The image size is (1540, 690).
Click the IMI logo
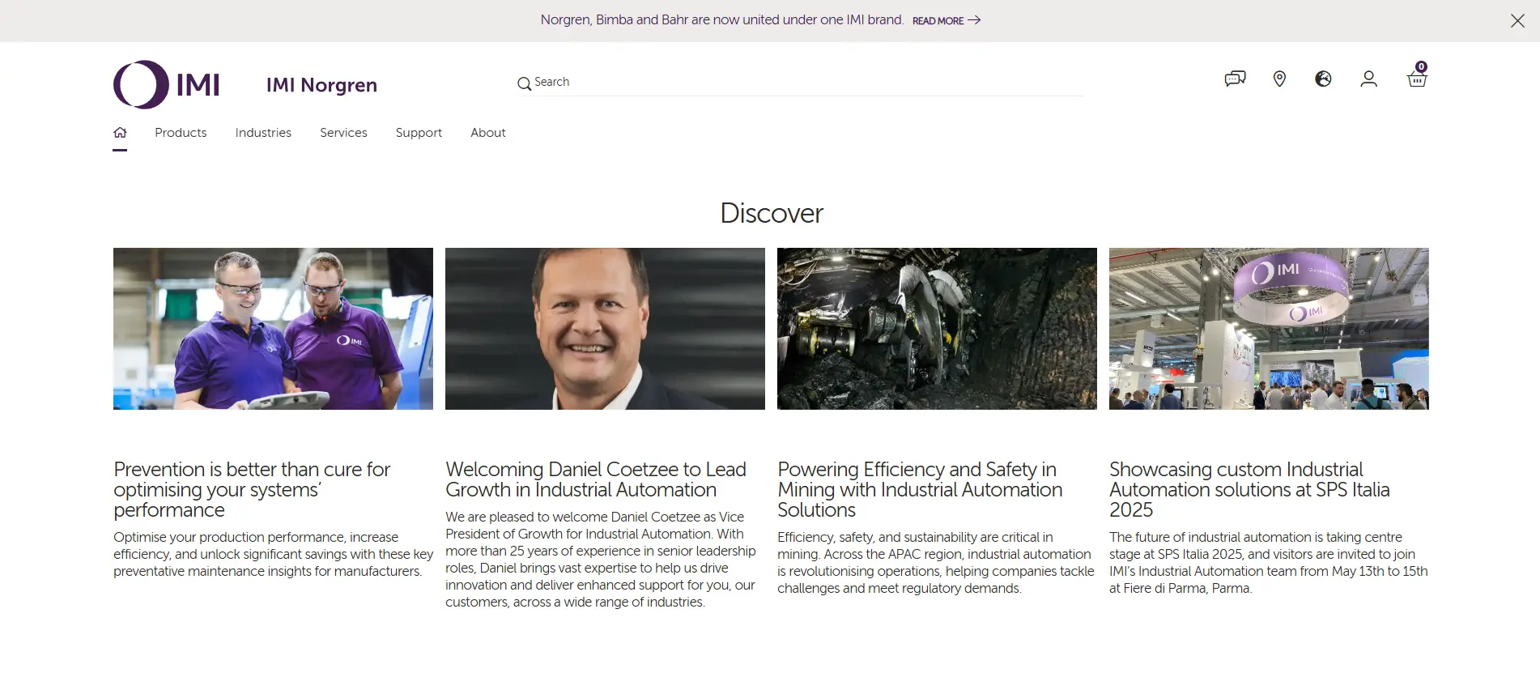[x=167, y=84]
